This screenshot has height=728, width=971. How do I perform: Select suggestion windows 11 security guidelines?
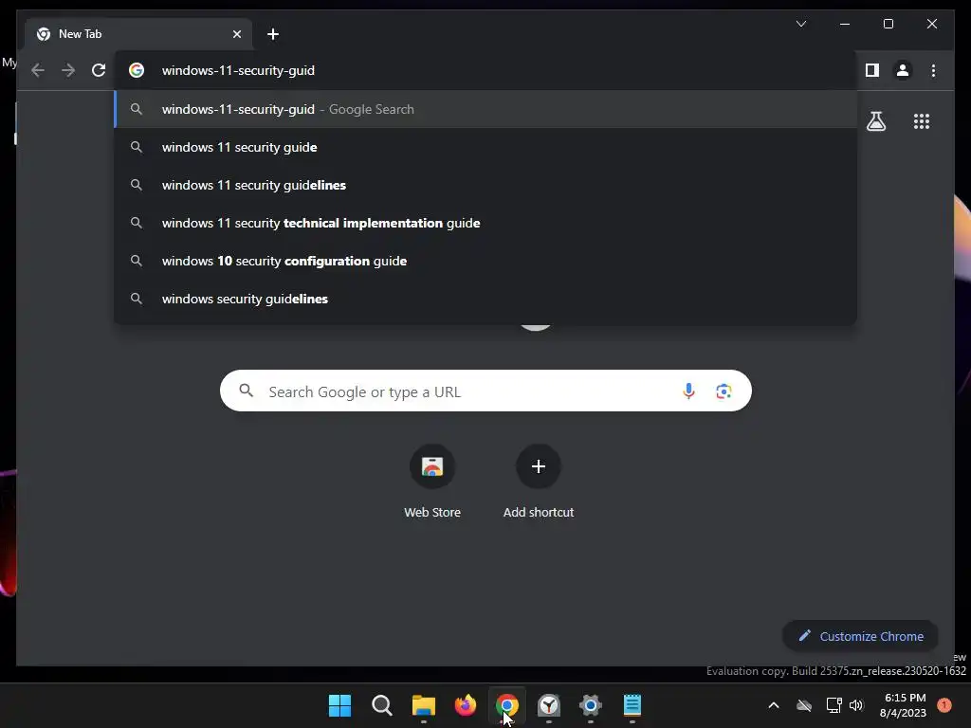[485, 185]
